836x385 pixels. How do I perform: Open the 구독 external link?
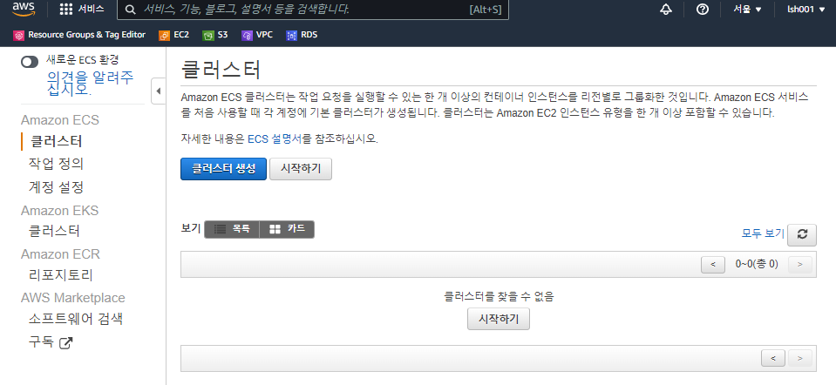pos(50,342)
